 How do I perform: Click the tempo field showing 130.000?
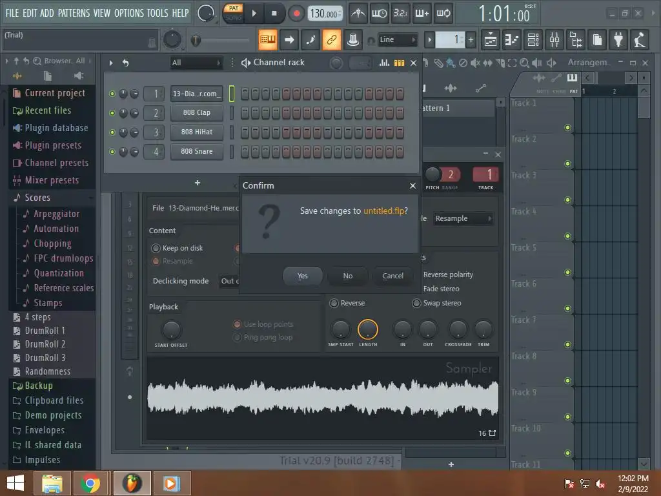pyautogui.click(x=325, y=14)
